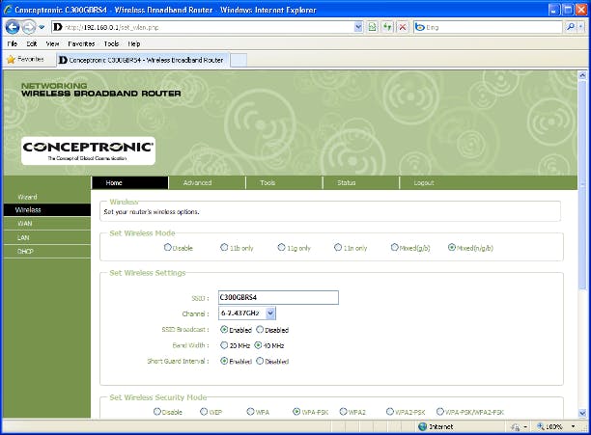
Task: Click the browser Forward arrow button
Action: point(29,27)
